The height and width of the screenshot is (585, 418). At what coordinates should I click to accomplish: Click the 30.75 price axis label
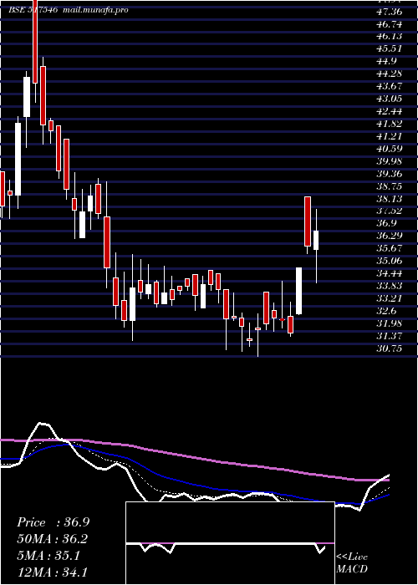pos(390,348)
